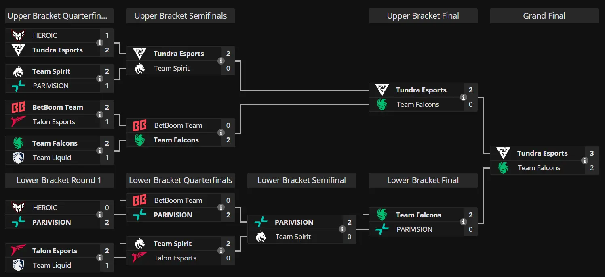Viewport: 605px width, 277px height.
Task: Click Team Liquid logo in Lower Bracket Round 1
Action: click(18, 265)
